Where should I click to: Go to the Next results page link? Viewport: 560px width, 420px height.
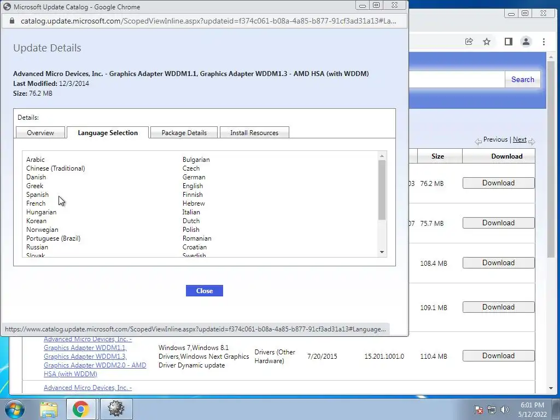click(x=520, y=139)
